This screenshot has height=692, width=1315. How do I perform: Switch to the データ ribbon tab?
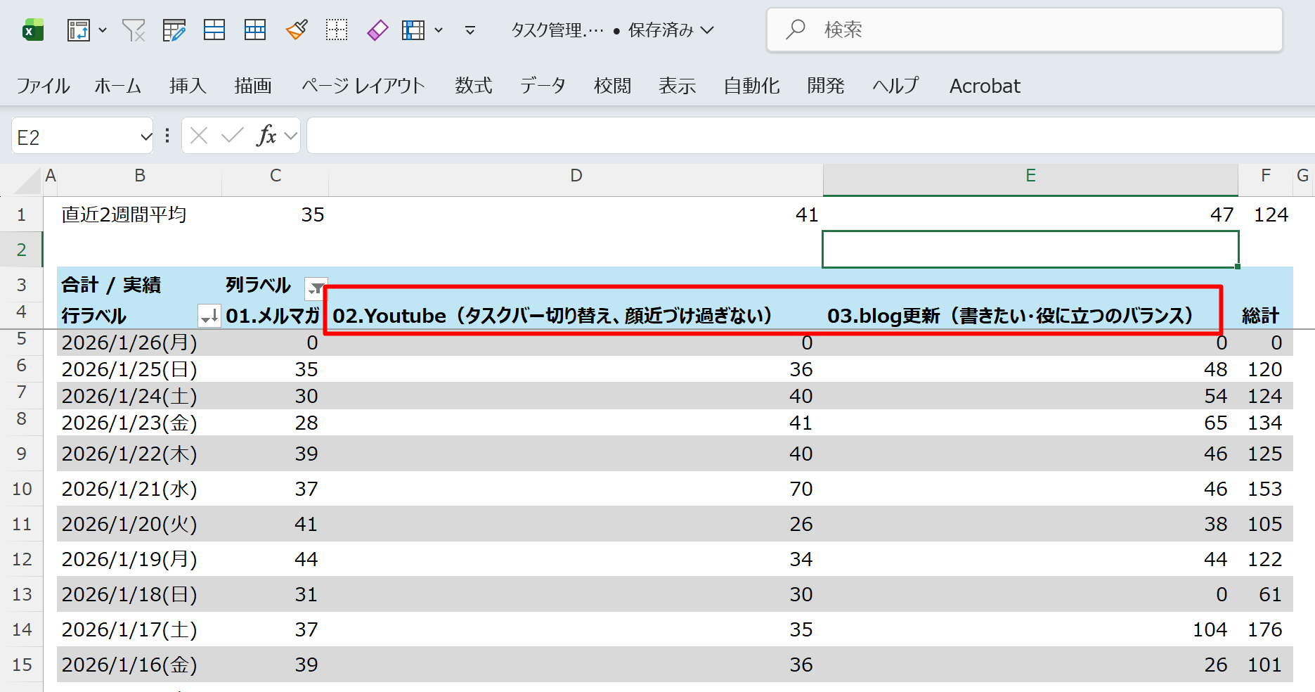coord(542,86)
